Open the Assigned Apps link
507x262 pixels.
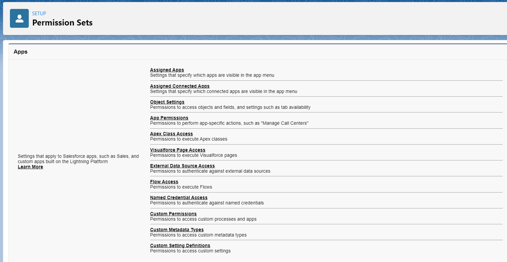[167, 70]
